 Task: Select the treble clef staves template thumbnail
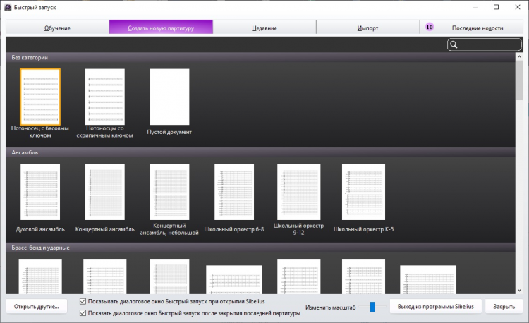coord(105,97)
